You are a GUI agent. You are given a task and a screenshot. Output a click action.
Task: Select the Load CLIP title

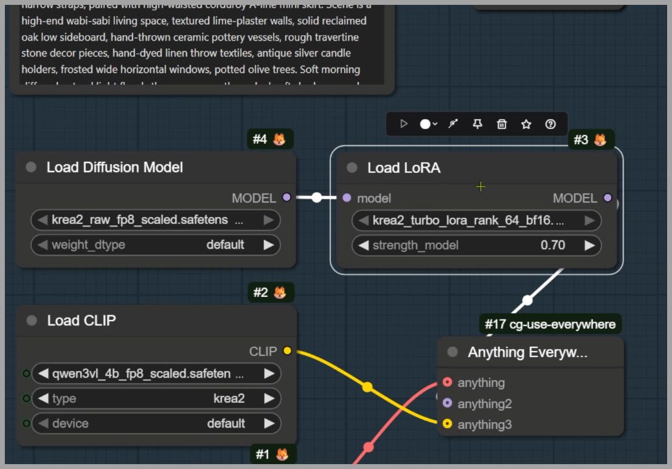[81, 321]
